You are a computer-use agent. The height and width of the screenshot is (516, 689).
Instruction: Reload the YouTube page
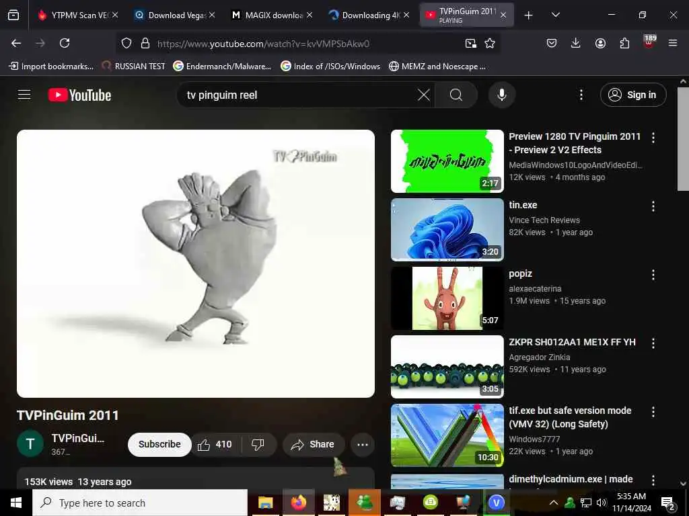pyautogui.click(x=65, y=43)
